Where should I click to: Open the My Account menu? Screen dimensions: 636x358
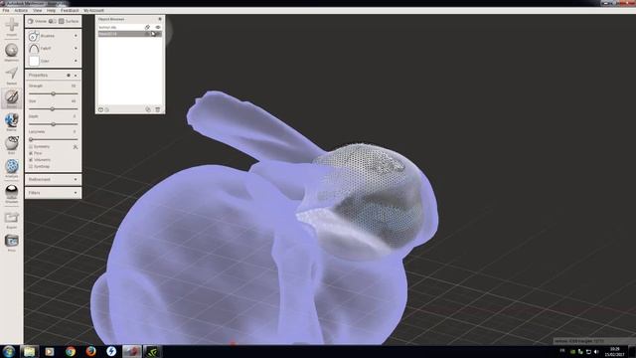pyautogui.click(x=93, y=11)
